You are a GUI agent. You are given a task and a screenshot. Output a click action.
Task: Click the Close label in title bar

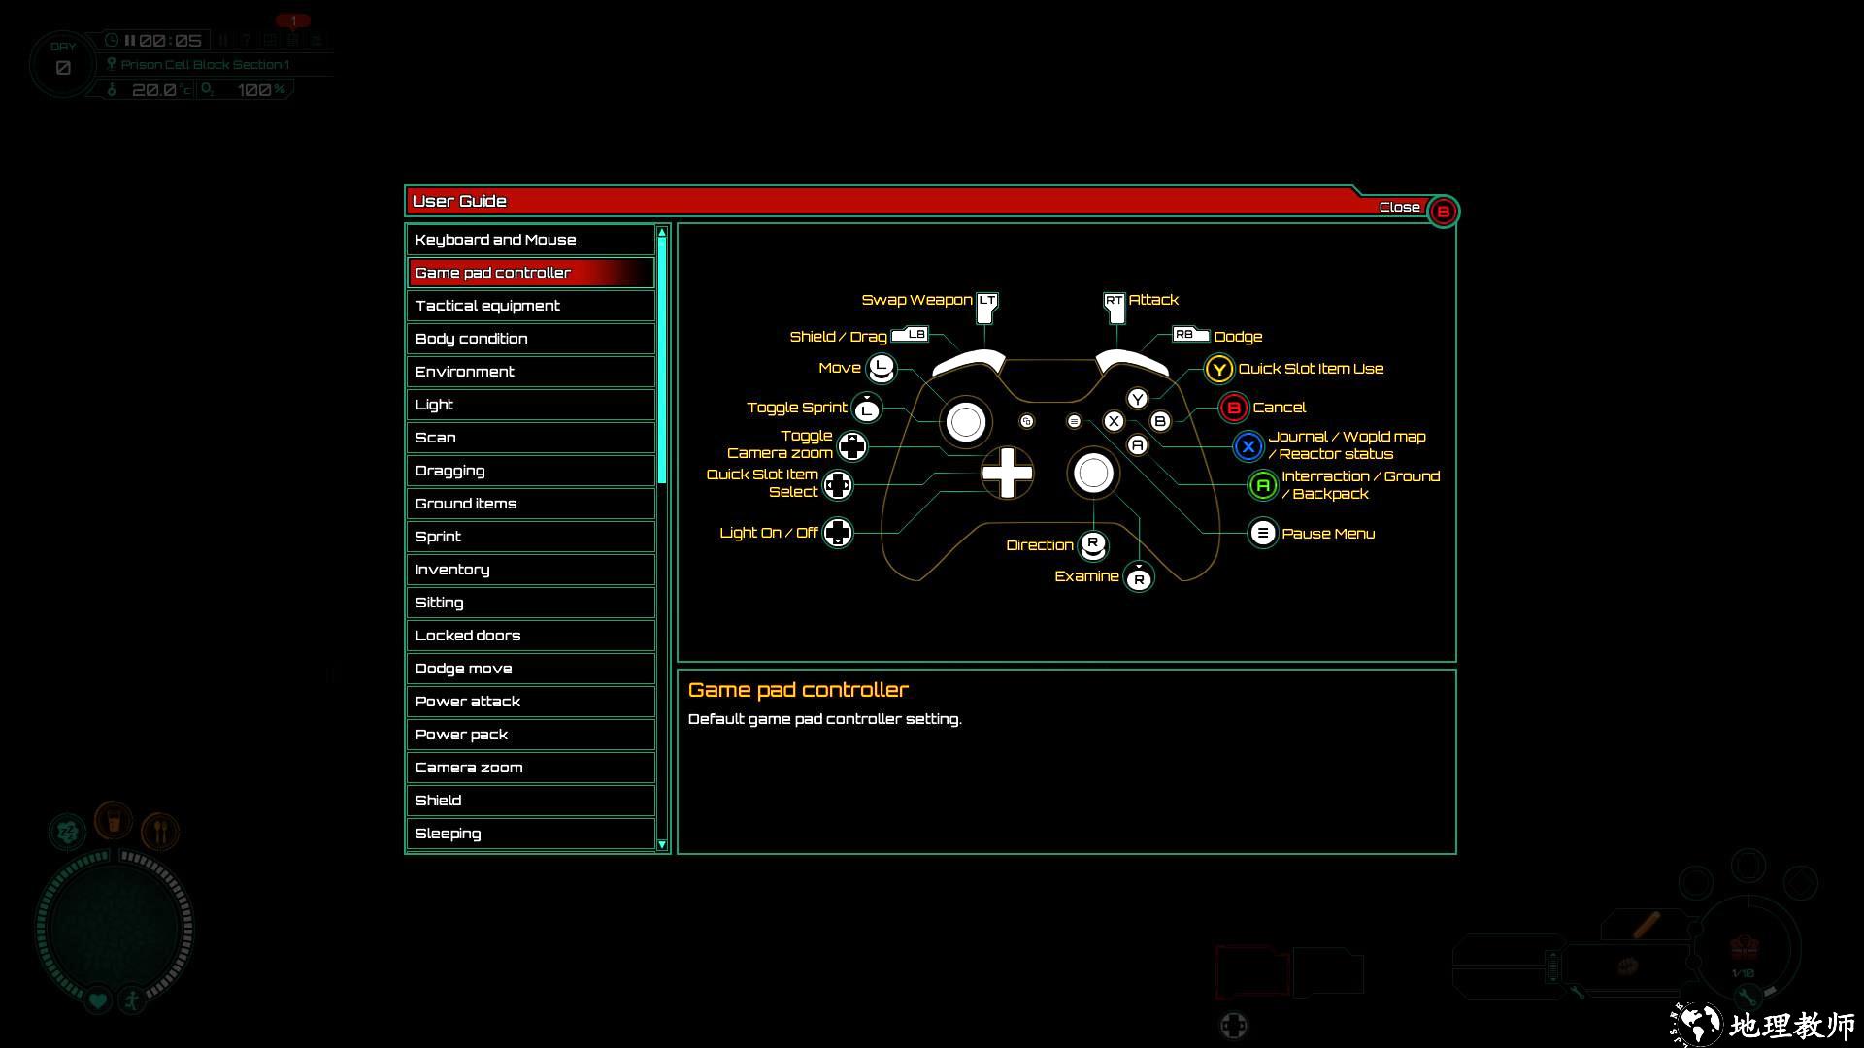1399,207
